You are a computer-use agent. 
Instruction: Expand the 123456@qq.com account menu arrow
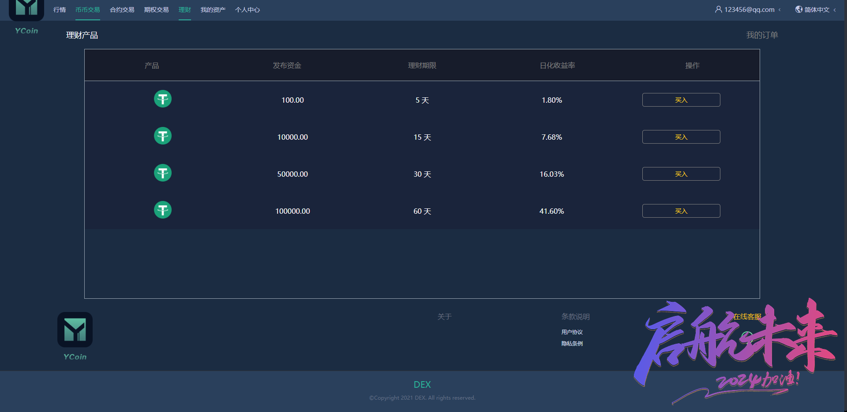pyautogui.click(x=780, y=10)
